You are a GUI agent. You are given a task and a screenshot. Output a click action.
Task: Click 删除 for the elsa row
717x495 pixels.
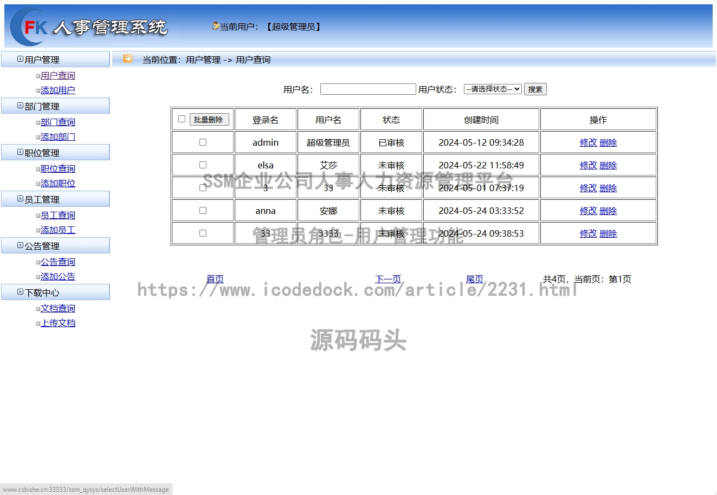(x=608, y=165)
